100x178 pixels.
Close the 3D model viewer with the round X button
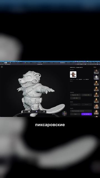coord(2,67)
